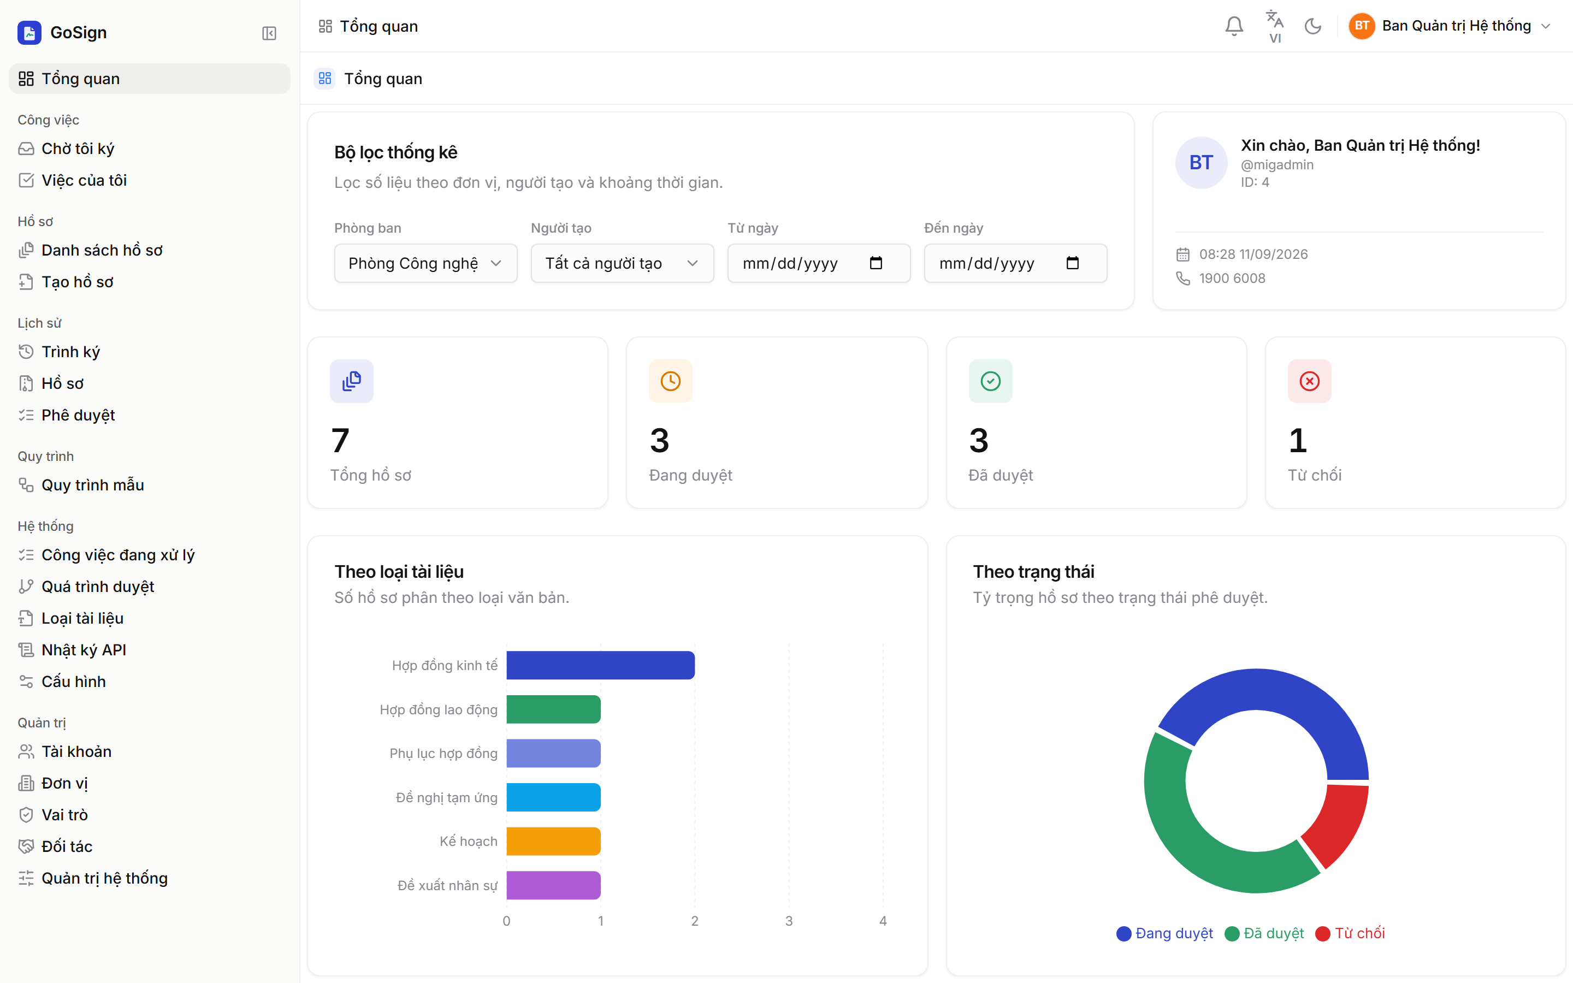
Task: Toggle dark mode moon icon
Action: tap(1313, 26)
